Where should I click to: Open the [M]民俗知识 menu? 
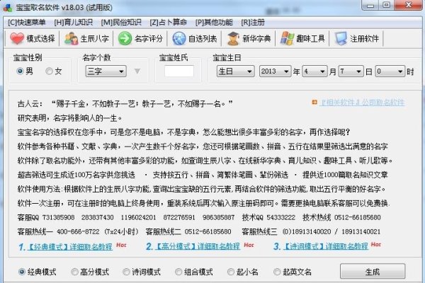tap(121, 22)
